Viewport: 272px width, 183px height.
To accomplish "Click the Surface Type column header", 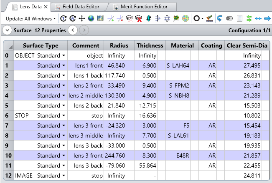I will click(x=41, y=45).
